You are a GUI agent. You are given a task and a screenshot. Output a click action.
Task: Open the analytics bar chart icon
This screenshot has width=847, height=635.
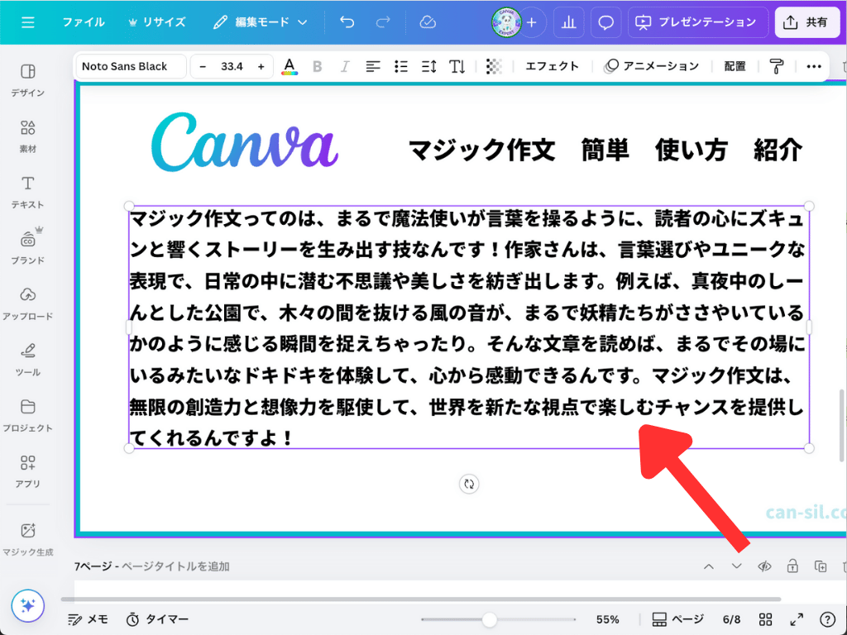click(568, 22)
